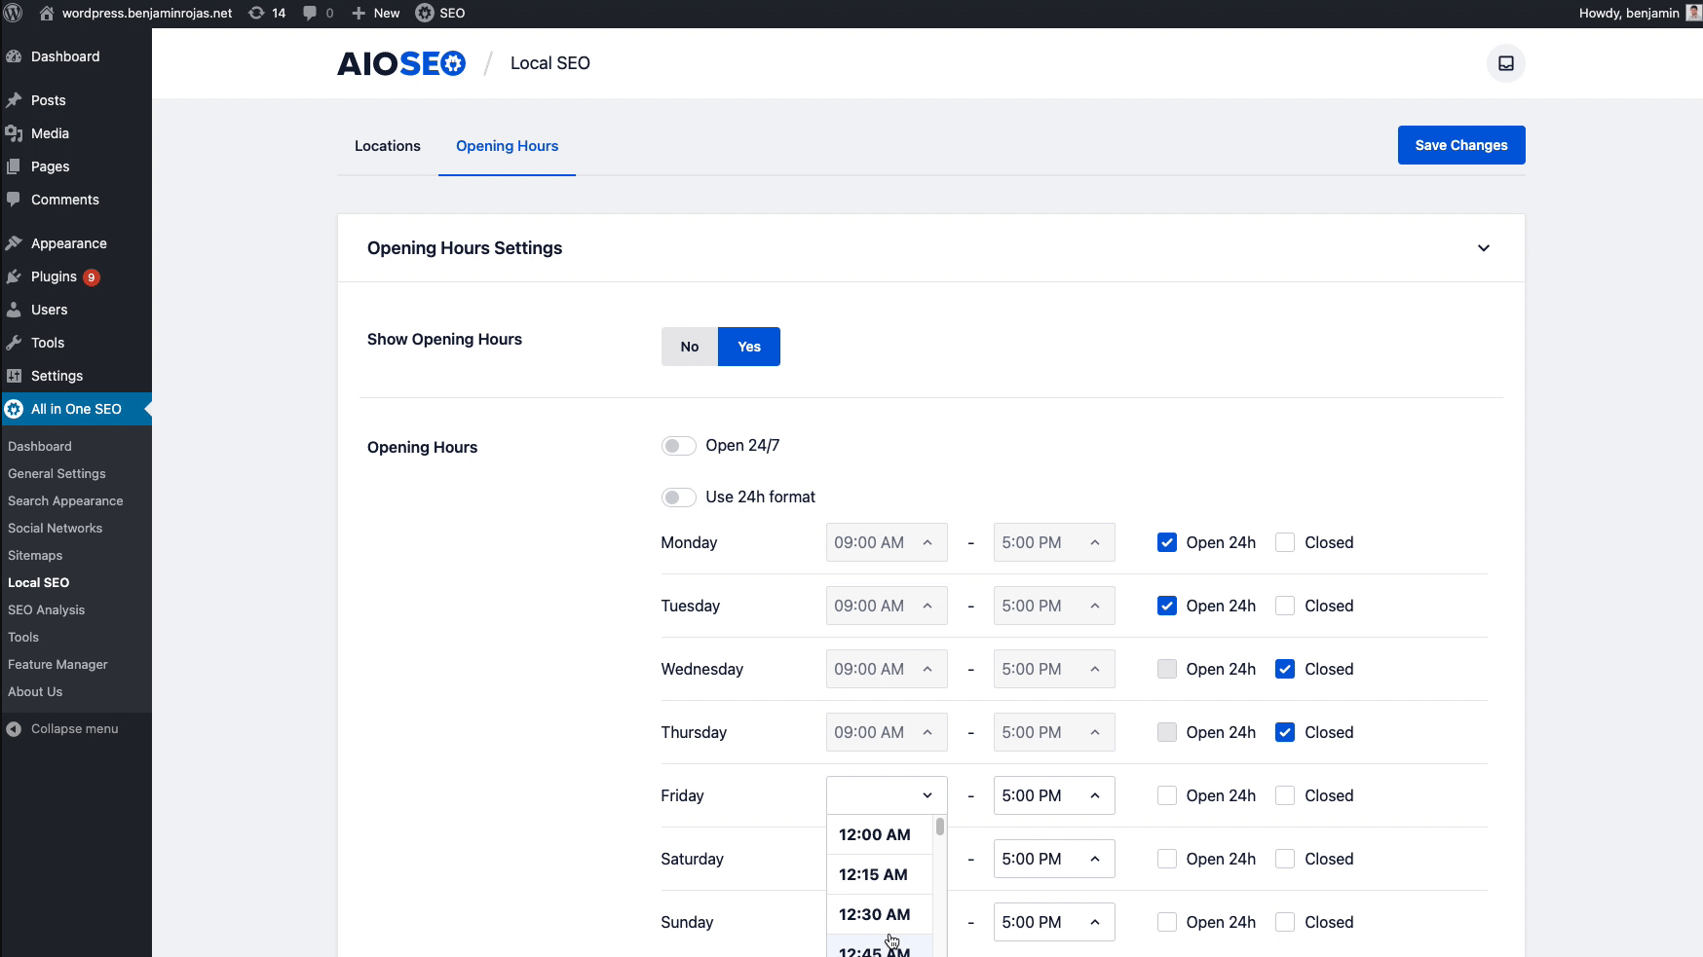Click the comments bubble icon in admin bar
Viewport: 1703px width, 957px height.
point(310,13)
